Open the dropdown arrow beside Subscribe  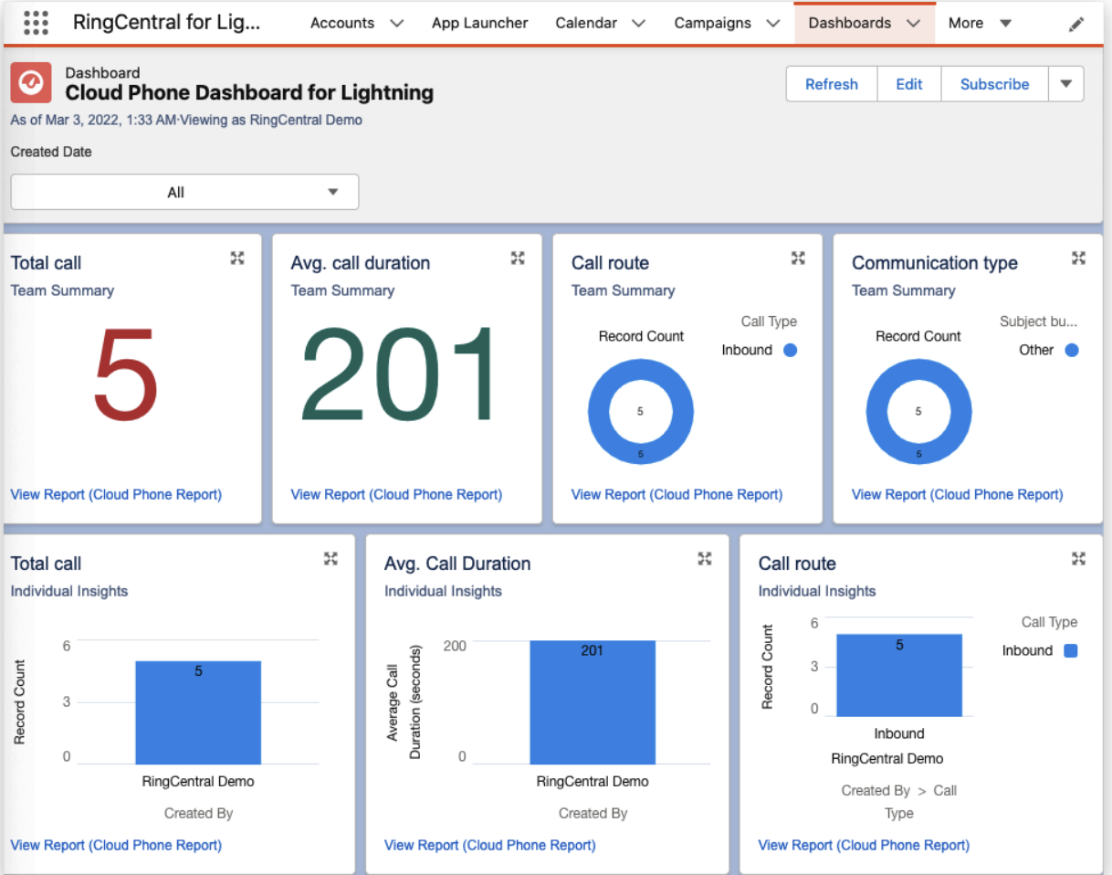[x=1066, y=84]
